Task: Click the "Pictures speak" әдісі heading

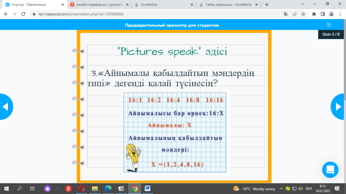Action: [x=172, y=51]
